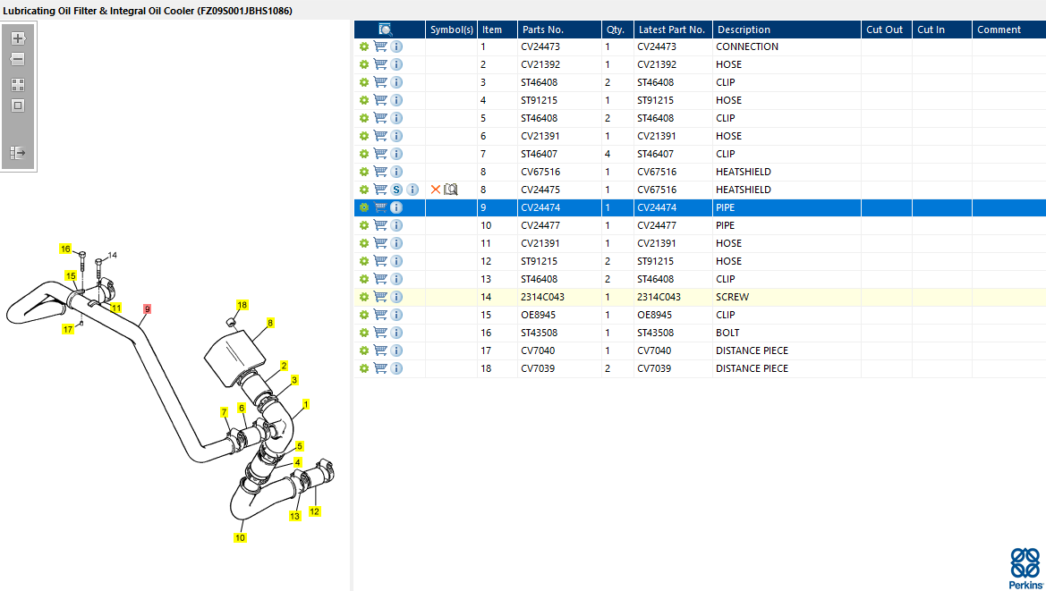Zoom in on the parts diagram

click(x=18, y=38)
